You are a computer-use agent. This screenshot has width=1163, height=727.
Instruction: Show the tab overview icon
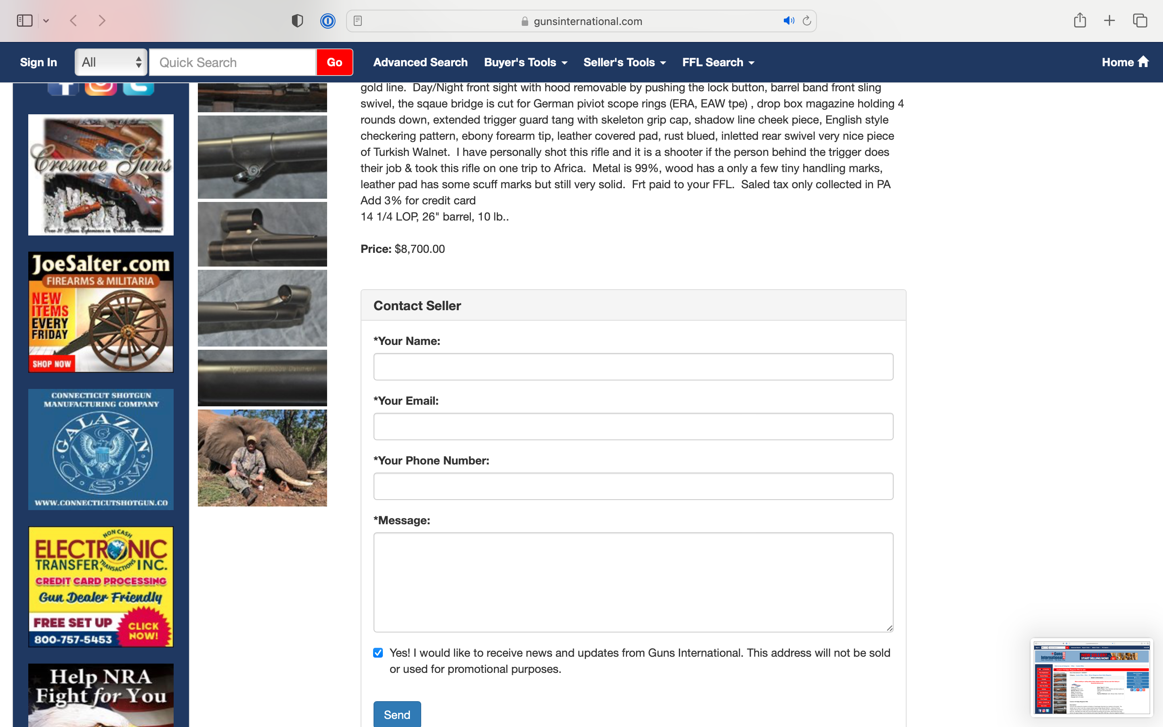pos(1140,21)
